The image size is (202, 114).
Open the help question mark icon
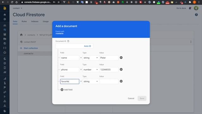[196, 15]
